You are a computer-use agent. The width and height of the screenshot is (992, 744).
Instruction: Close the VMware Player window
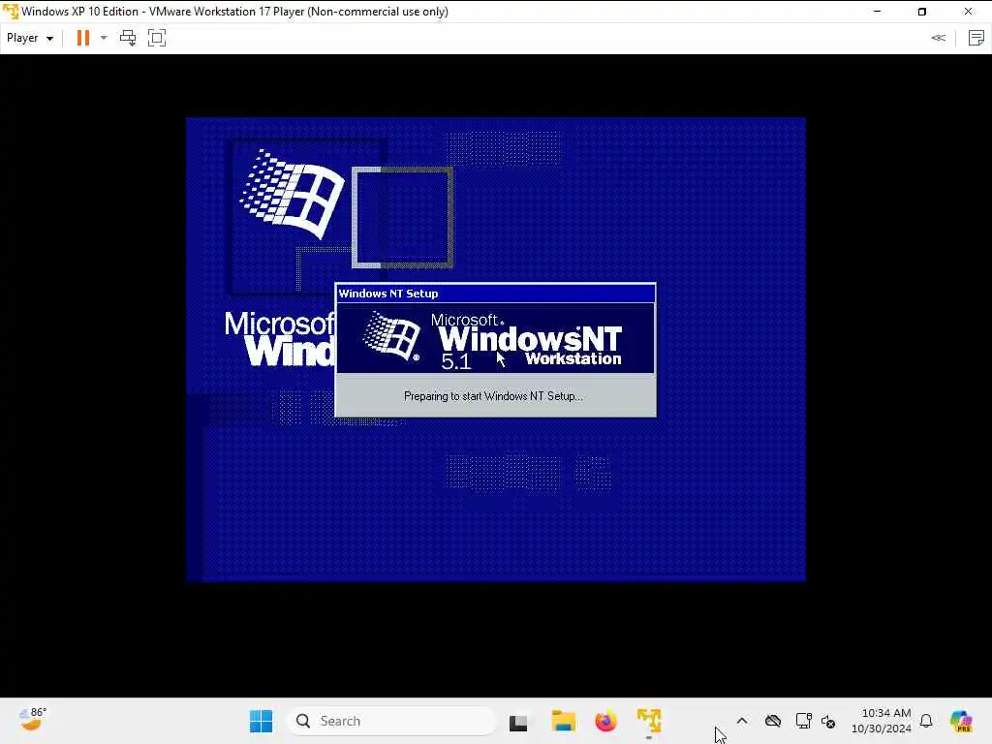click(x=968, y=12)
